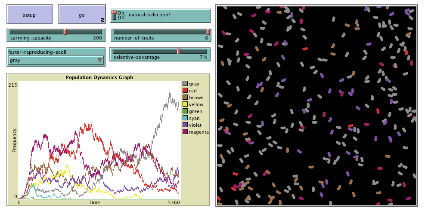Click the Time axis label below the plot
Screen dimensions: 425x214
pyautogui.click(x=94, y=202)
